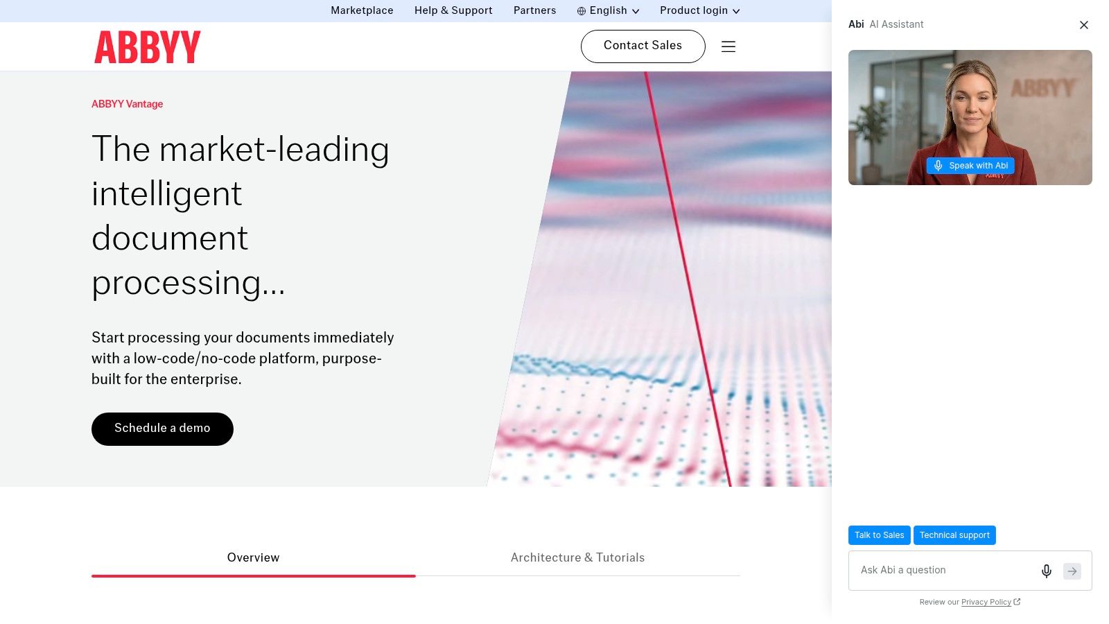Click the Abi assistant video thumbnail
This screenshot has width=1109, height=624.
[970, 117]
